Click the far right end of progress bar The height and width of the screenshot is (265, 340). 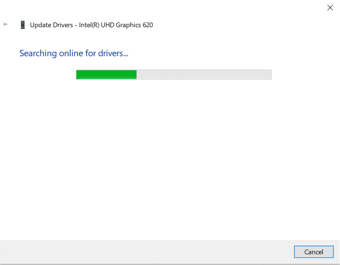[x=270, y=75]
